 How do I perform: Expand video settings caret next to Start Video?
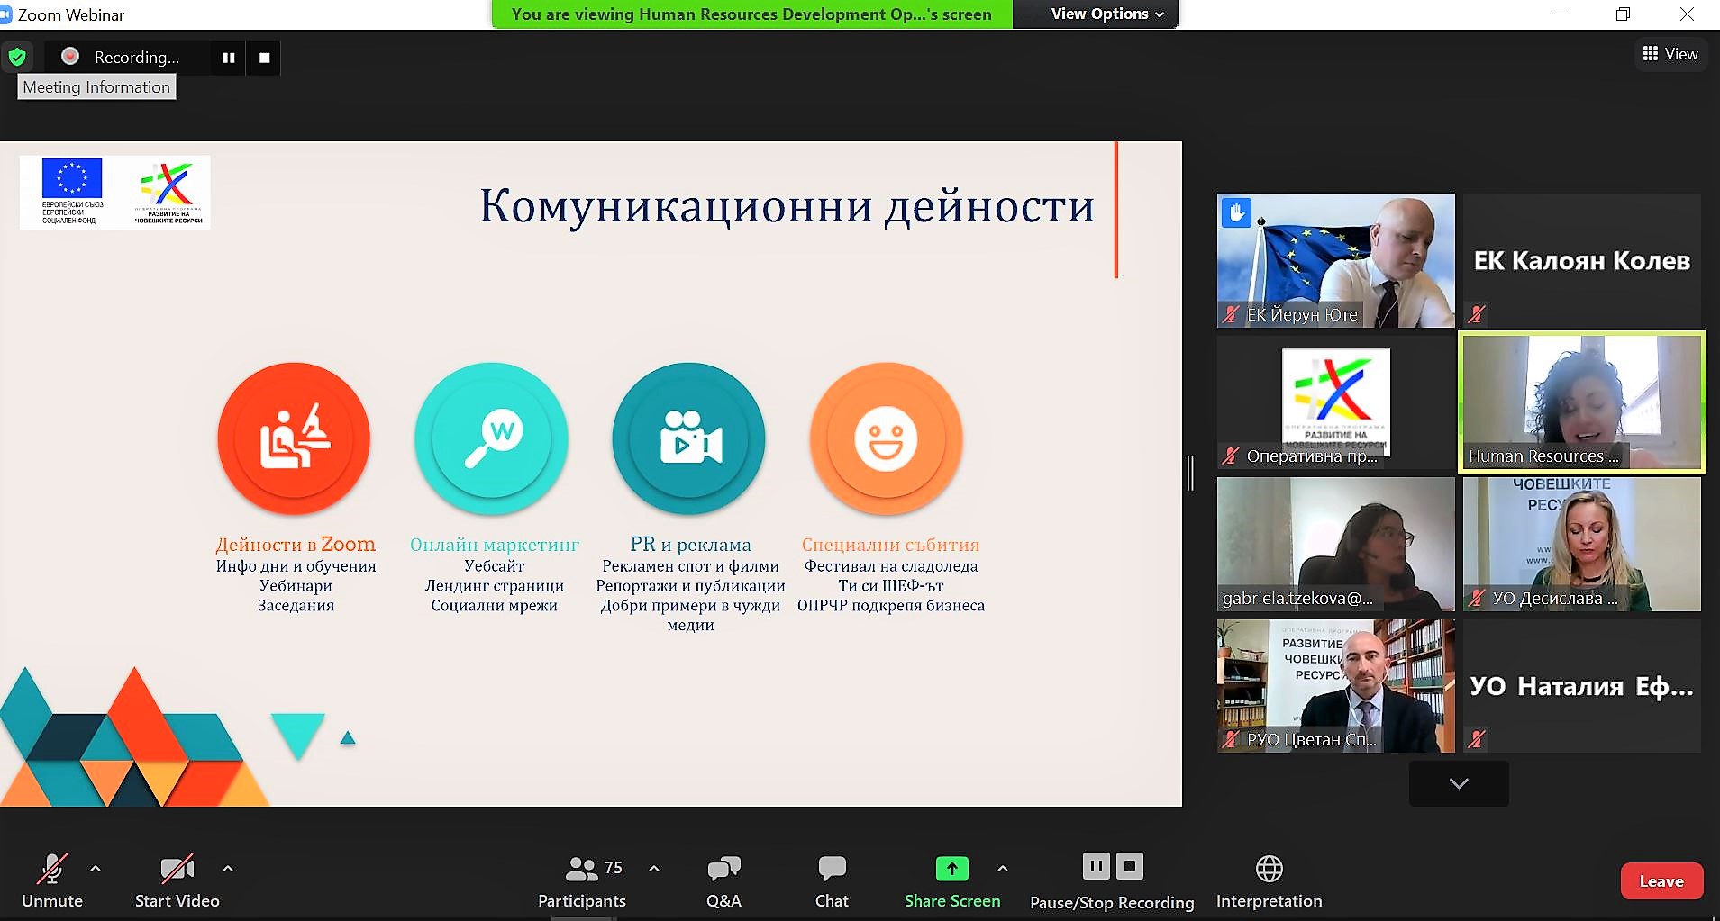(x=228, y=869)
